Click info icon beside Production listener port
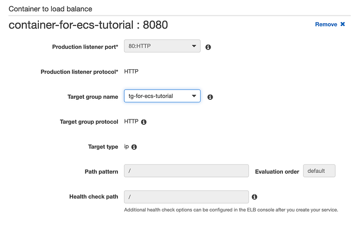362x228 pixels. tap(208, 47)
